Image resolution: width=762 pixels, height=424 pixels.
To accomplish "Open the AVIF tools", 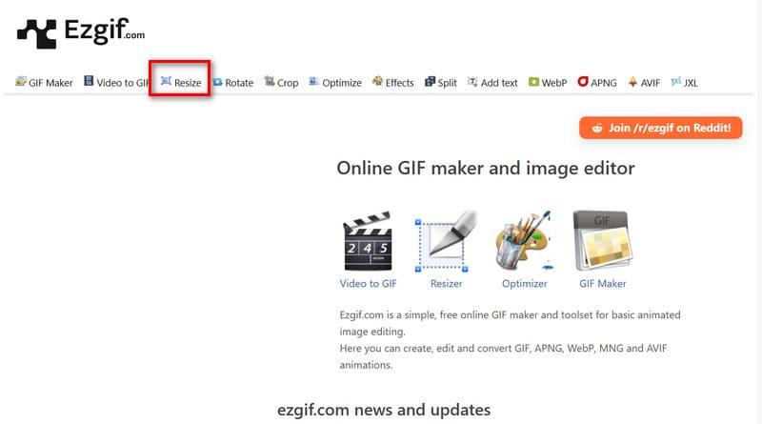I will pyautogui.click(x=645, y=83).
